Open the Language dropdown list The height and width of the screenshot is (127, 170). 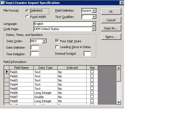point(94,24)
